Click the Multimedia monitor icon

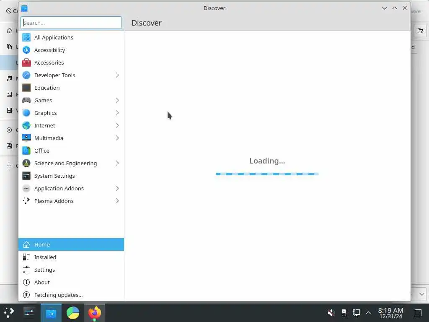click(x=26, y=138)
